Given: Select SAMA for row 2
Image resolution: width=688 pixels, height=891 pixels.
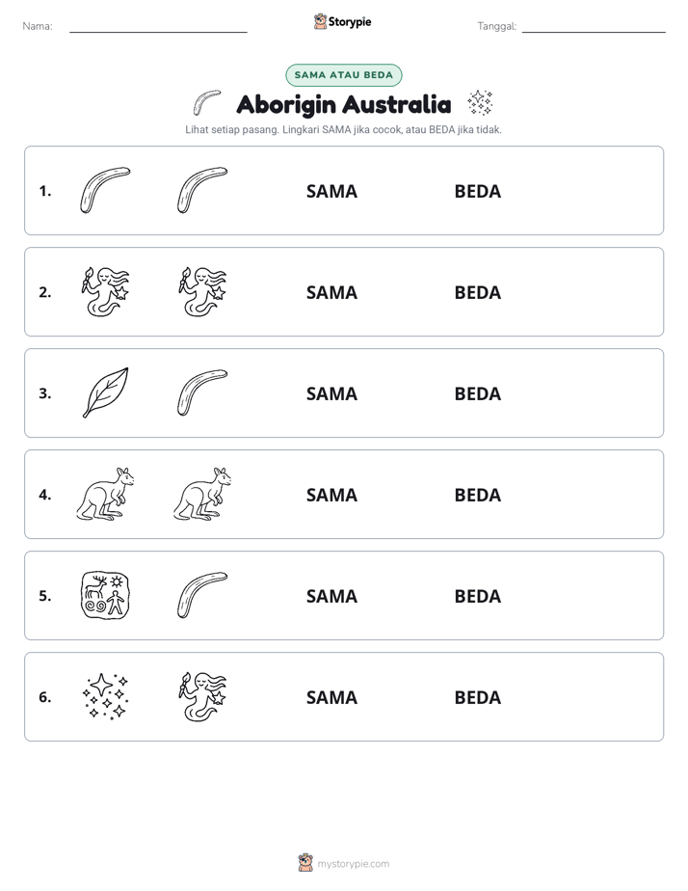Looking at the screenshot, I should point(332,292).
